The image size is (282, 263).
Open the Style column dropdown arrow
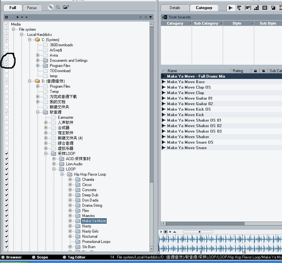[x=252, y=23]
